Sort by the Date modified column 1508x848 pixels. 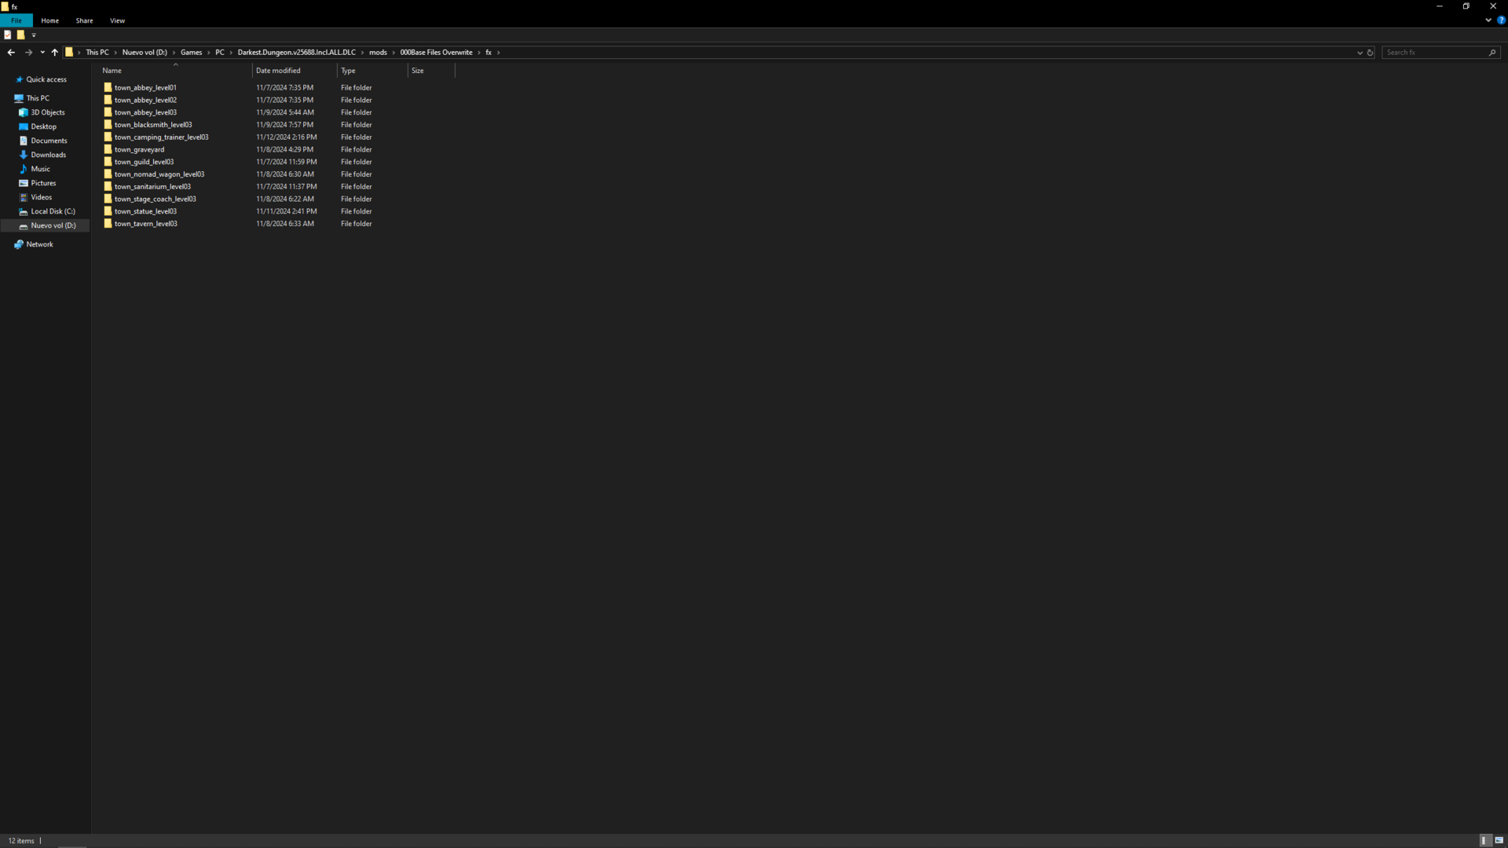295,71
